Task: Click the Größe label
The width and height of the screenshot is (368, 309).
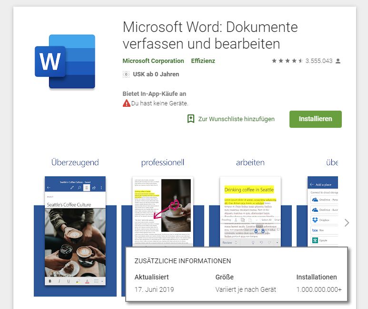Action: (x=224, y=277)
